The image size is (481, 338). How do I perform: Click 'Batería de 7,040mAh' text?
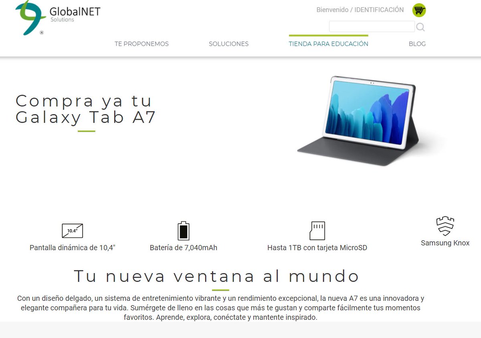(x=184, y=248)
